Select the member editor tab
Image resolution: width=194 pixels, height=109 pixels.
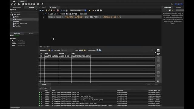tap(54, 7)
